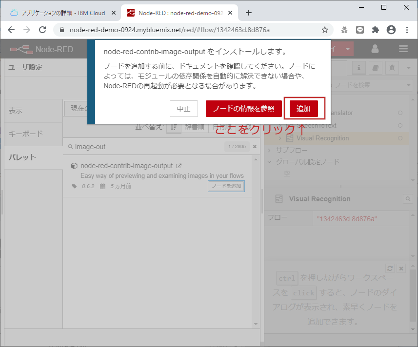Toggle the sort order icon next to 並べ替え
Image resolution: width=418 pixels, height=347 pixels.
(174, 127)
